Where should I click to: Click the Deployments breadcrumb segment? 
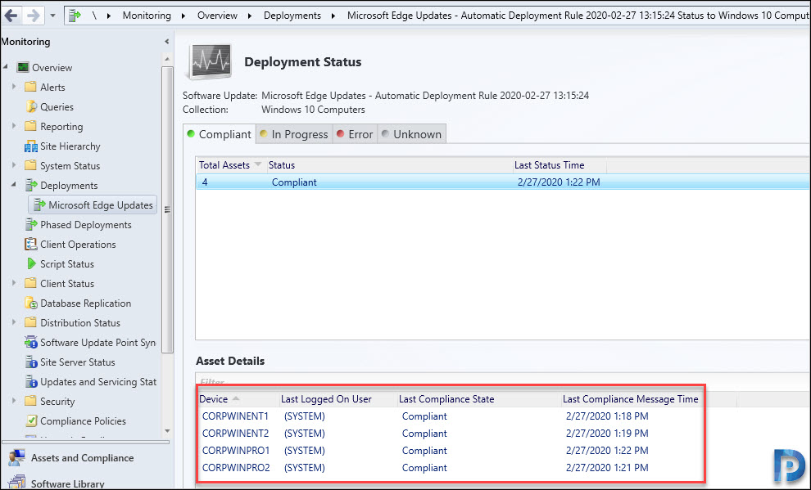292,16
